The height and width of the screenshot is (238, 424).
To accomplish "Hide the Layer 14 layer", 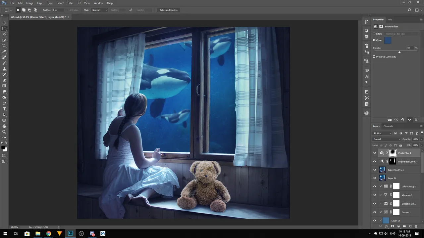I will tap(375, 178).
